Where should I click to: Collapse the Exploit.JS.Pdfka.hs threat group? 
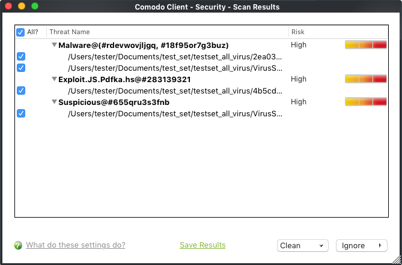[x=54, y=79]
